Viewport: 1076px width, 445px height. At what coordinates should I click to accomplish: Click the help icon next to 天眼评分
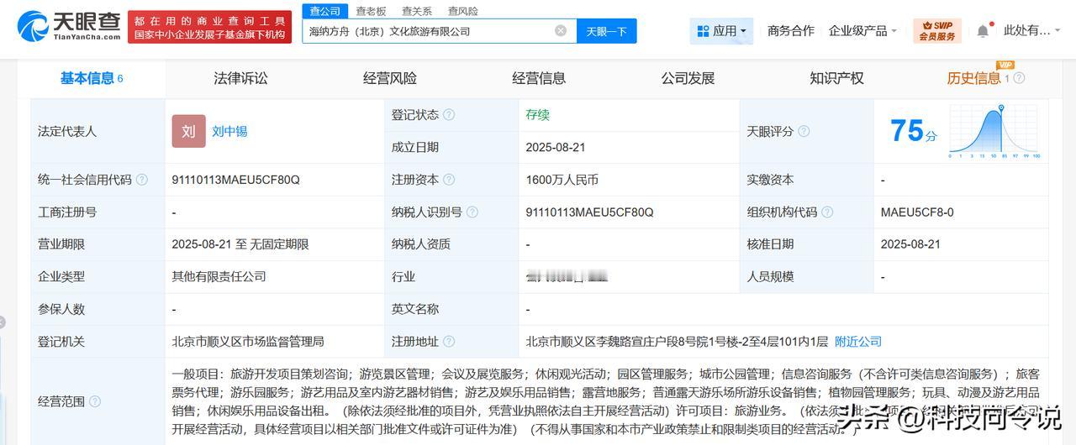(804, 131)
